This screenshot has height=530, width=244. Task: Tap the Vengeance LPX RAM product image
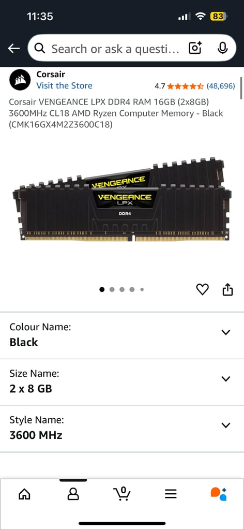[122, 200]
